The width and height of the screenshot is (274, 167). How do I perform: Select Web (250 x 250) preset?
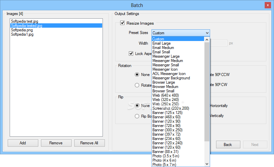pyautogui.click(x=178, y=104)
